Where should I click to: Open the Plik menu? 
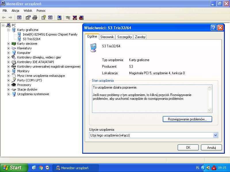point(5,11)
